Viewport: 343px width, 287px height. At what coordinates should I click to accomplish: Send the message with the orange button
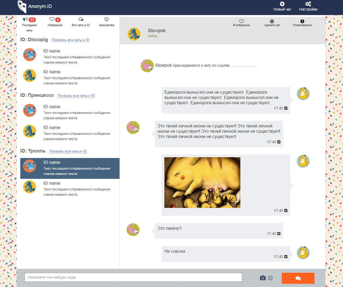(x=298, y=278)
